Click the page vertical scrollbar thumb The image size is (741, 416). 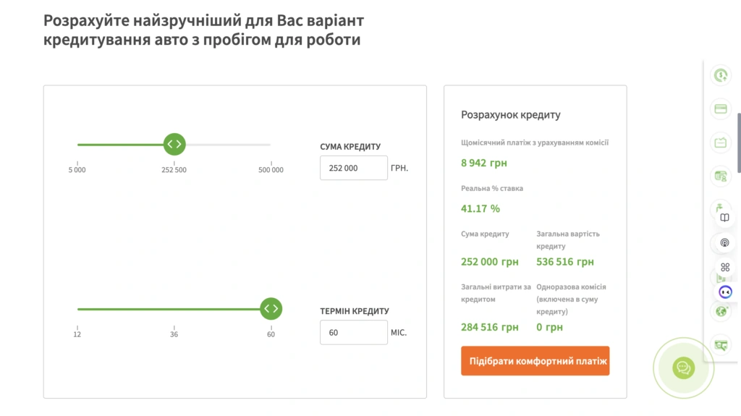pyautogui.click(x=738, y=142)
